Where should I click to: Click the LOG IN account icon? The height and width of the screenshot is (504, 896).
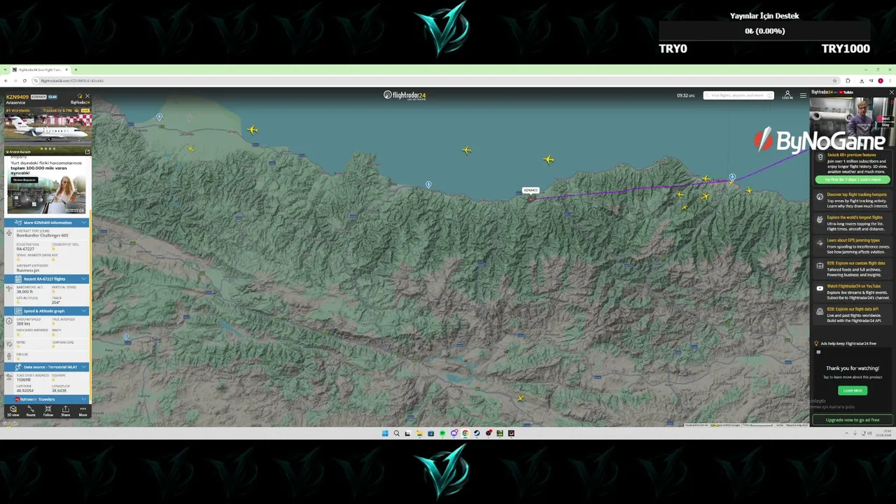[x=787, y=95]
